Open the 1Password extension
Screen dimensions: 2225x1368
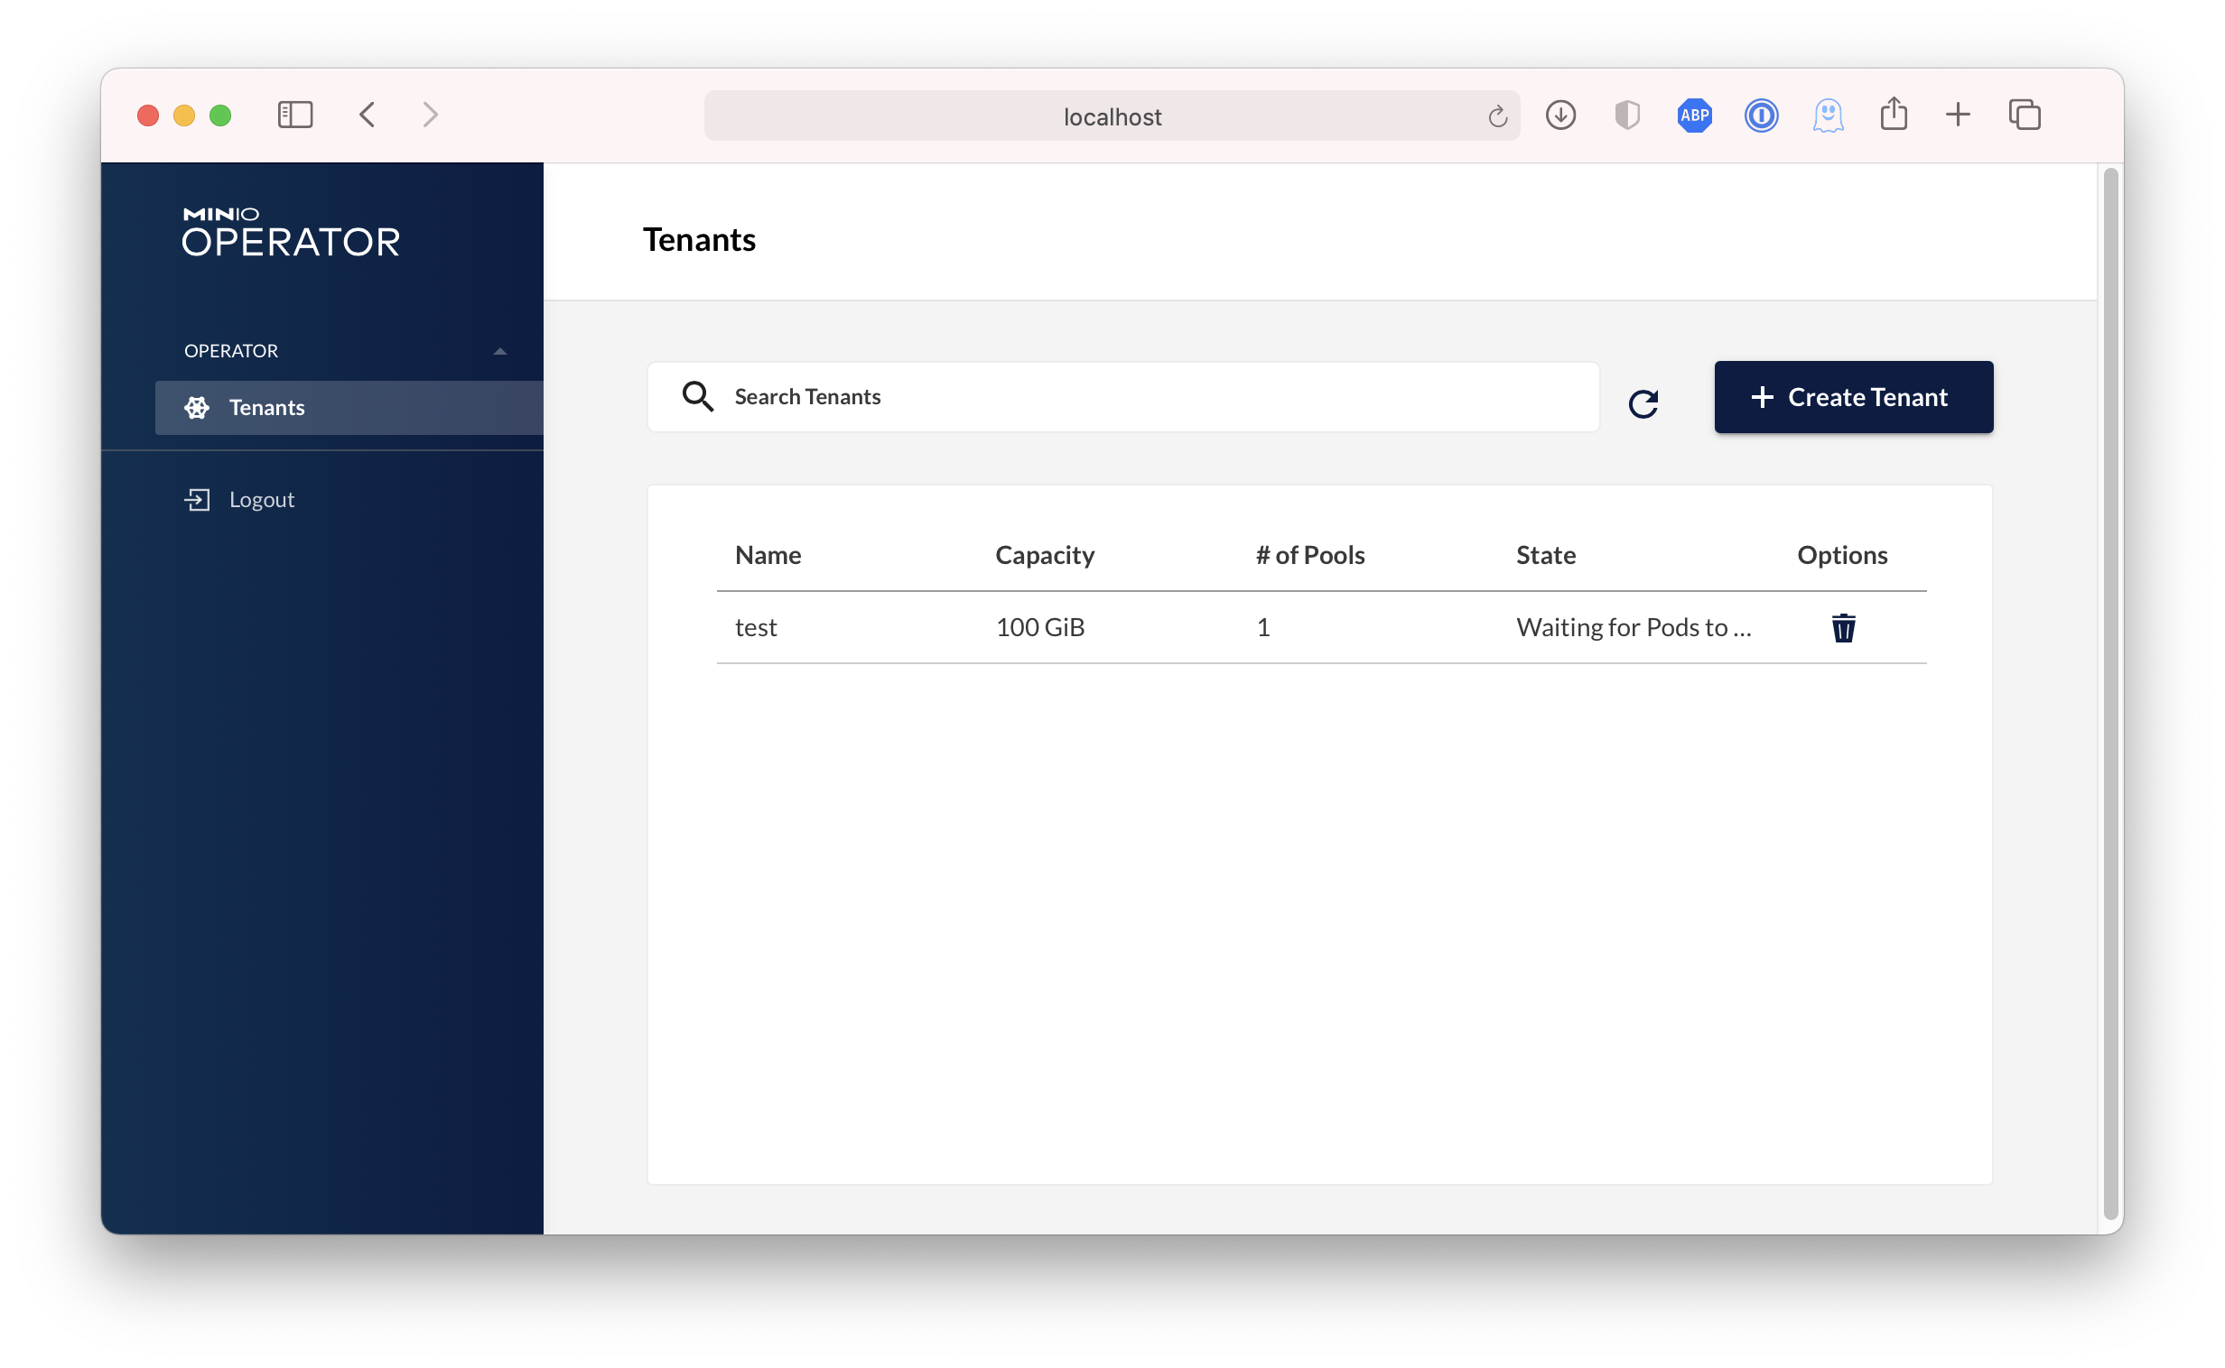[x=1761, y=115]
